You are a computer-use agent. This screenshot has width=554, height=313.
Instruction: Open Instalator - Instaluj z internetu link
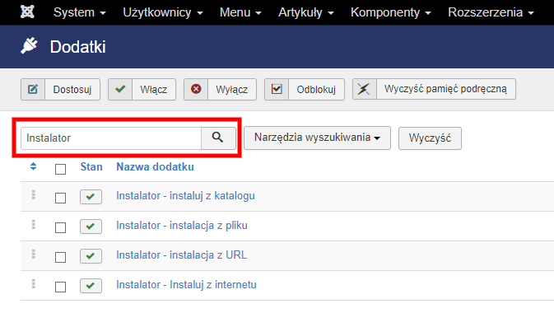point(186,285)
